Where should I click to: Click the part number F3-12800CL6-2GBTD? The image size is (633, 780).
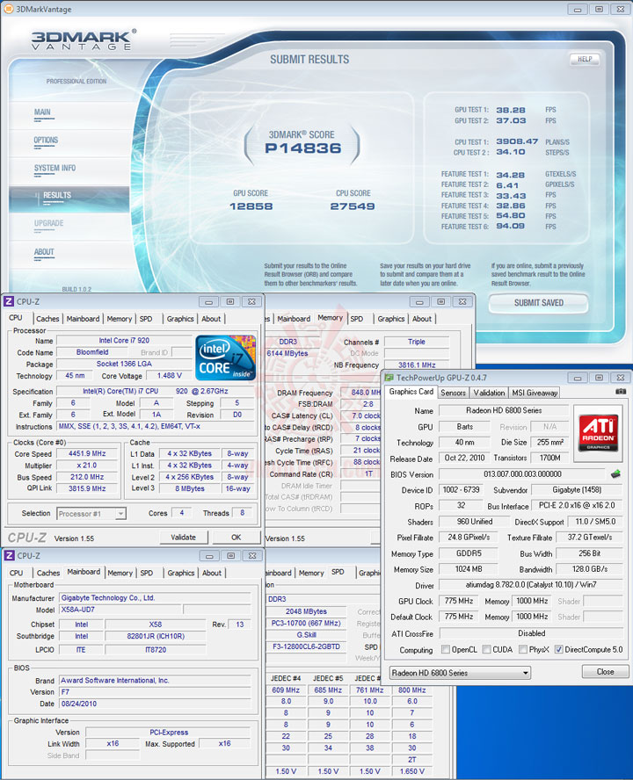point(306,646)
